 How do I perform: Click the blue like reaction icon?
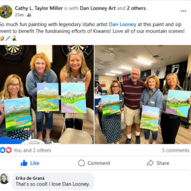pos(2,150)
